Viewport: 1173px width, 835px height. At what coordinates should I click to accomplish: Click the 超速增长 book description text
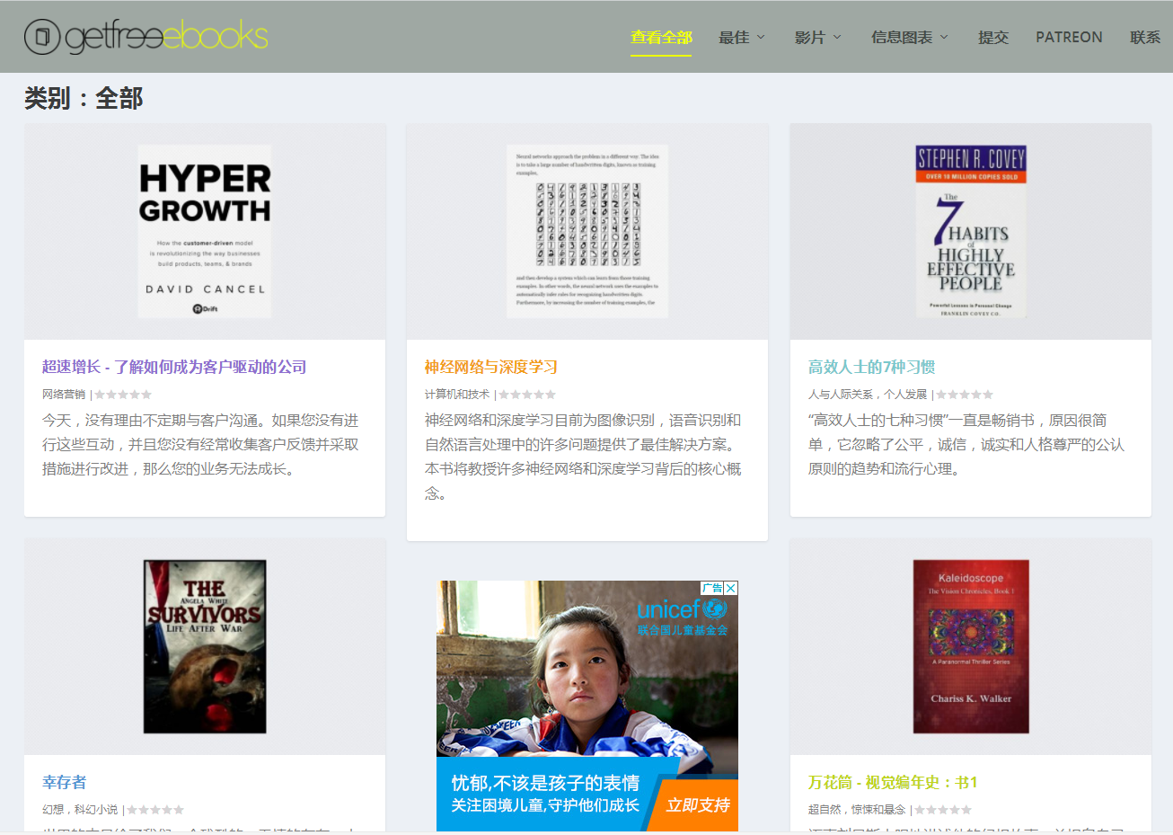200,445
